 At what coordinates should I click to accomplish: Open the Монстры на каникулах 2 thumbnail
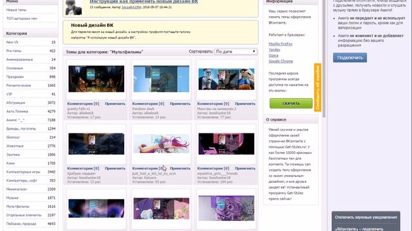point(226,79)
